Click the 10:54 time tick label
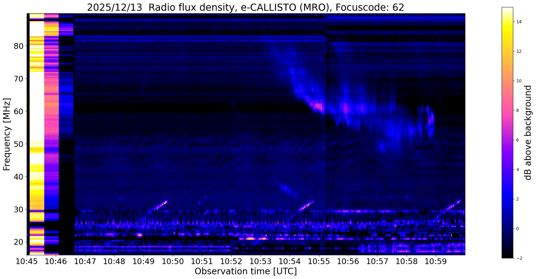Viewport: 536px width, 279px height. pyautogui.click(x=290, y=261)
